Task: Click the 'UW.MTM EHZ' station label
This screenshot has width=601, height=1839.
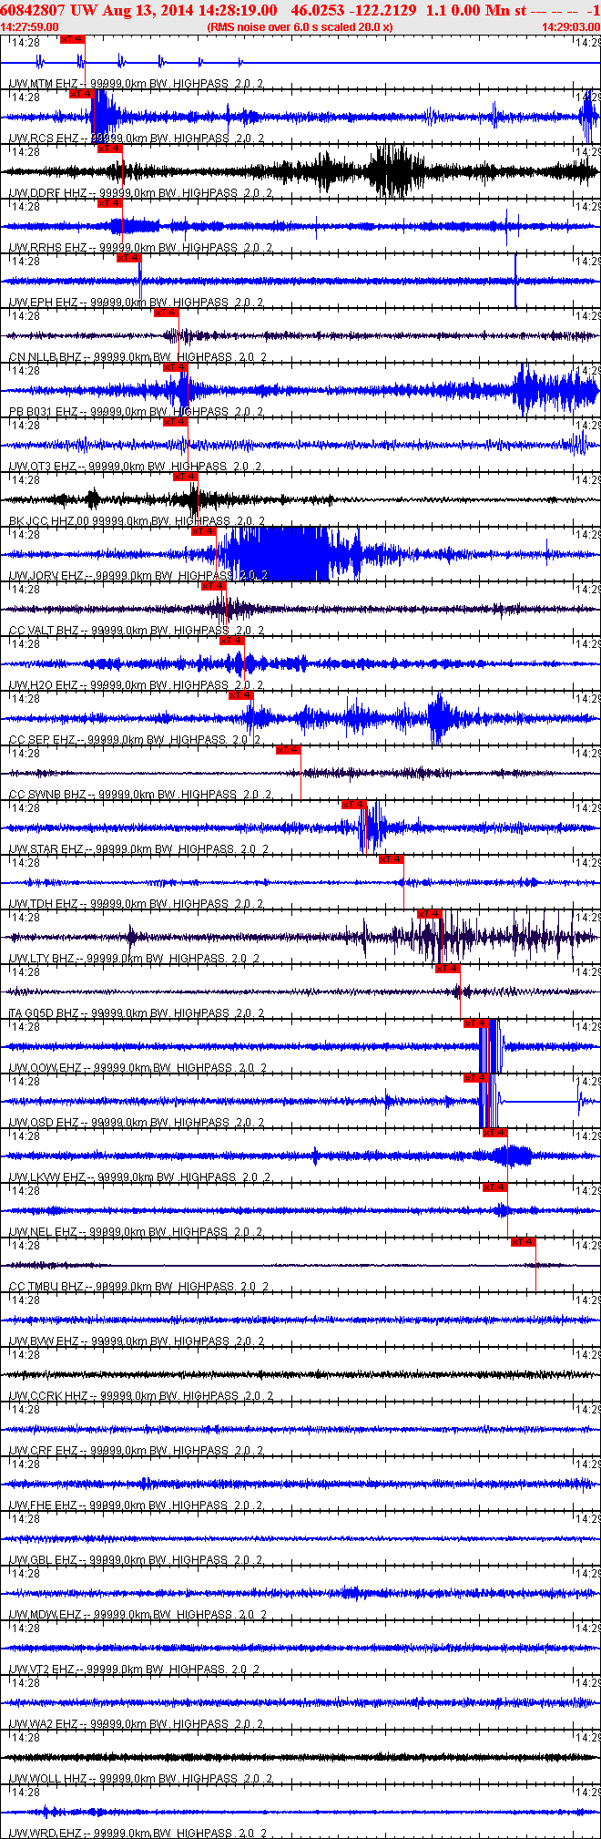Action: [x=44, y=83]
